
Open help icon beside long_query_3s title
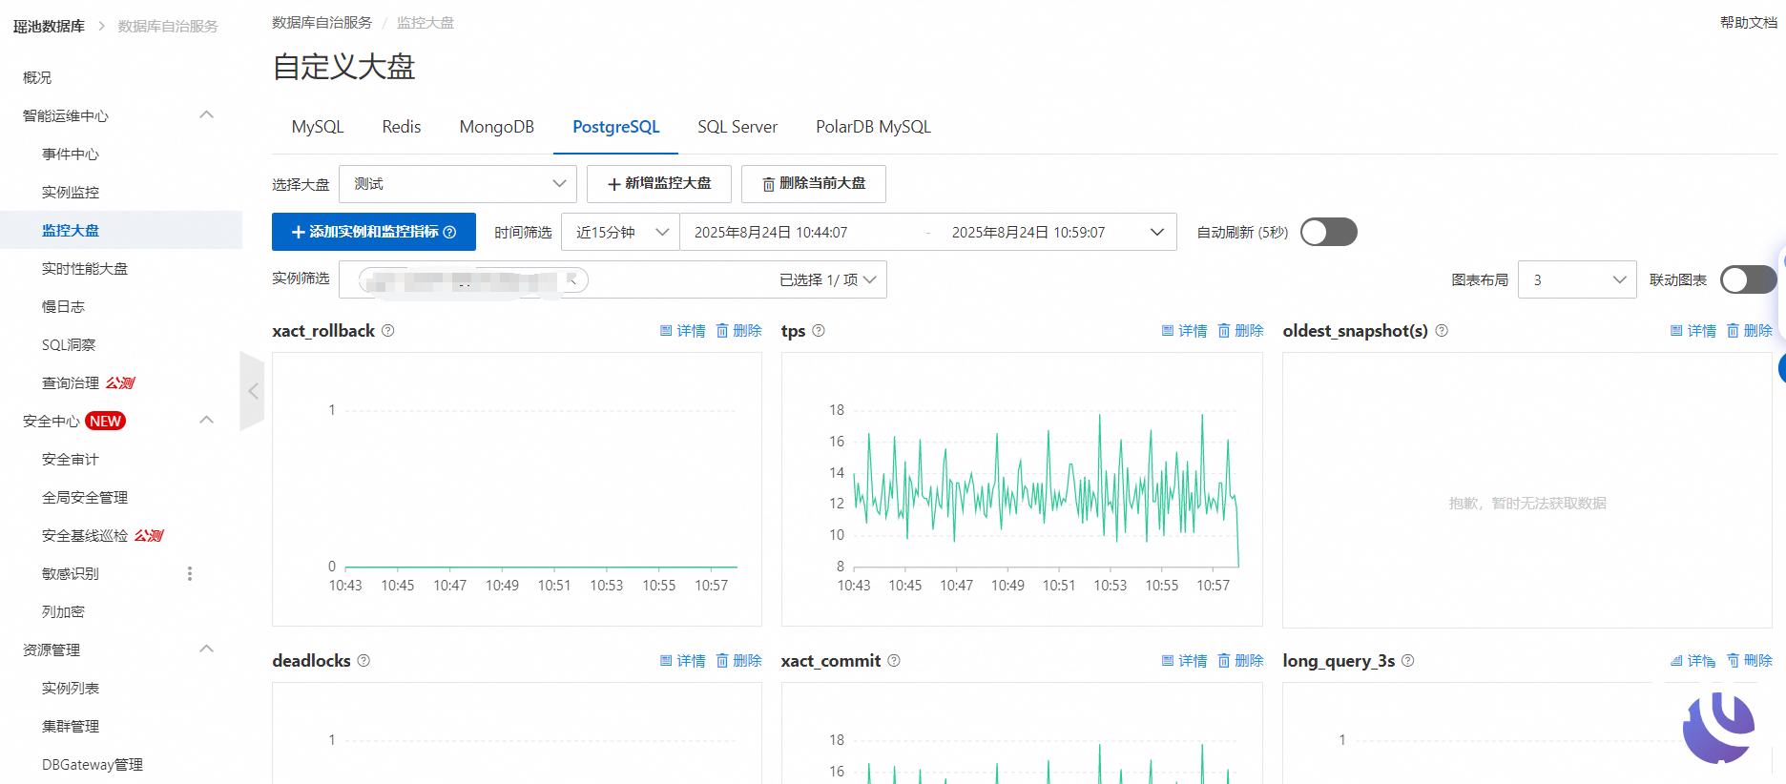(x=1408, y=661)
